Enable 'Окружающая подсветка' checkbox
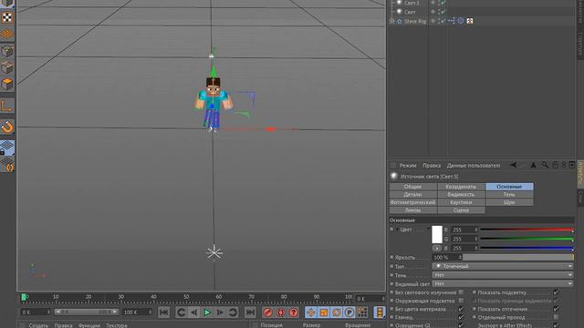Image resolution: width=584 pixels, height=328 pixels. [461, 301]
